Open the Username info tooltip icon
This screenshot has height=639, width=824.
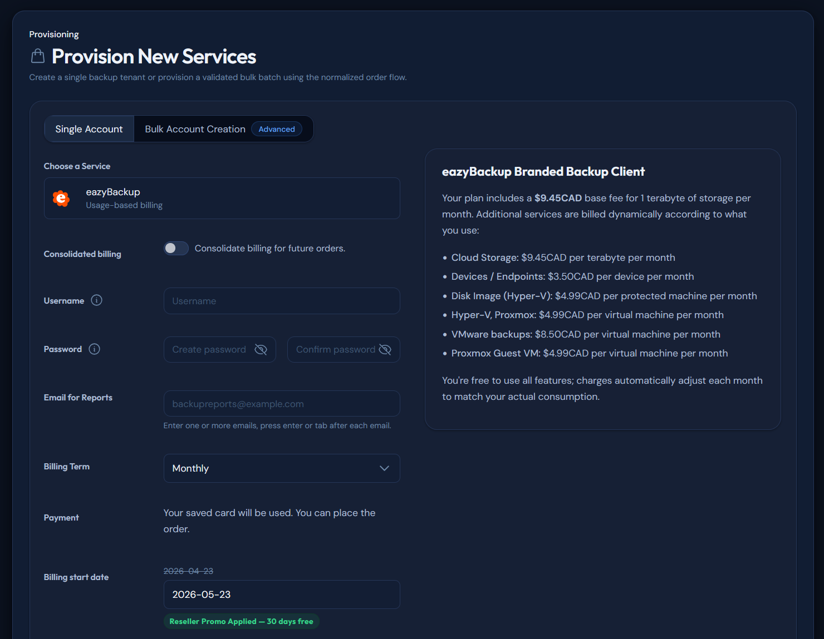[97, 300]
